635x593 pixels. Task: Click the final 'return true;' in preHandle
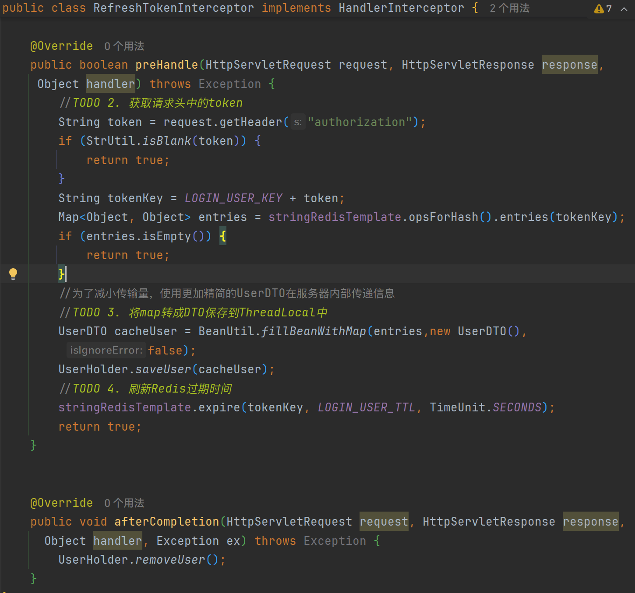click(x=100, y=427)
